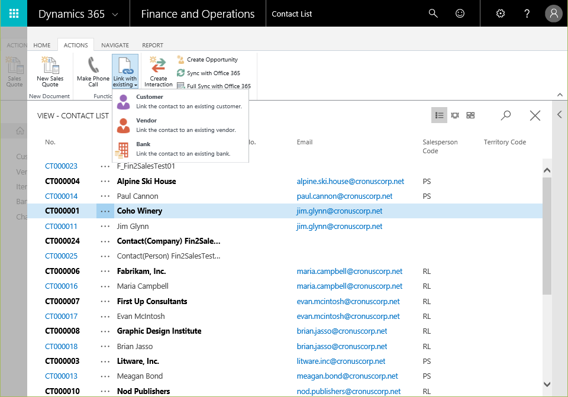Switch to the ACTIONS ribbon tab
The height and width of the screenshot is (397, 568).
(x=76, y=46)
